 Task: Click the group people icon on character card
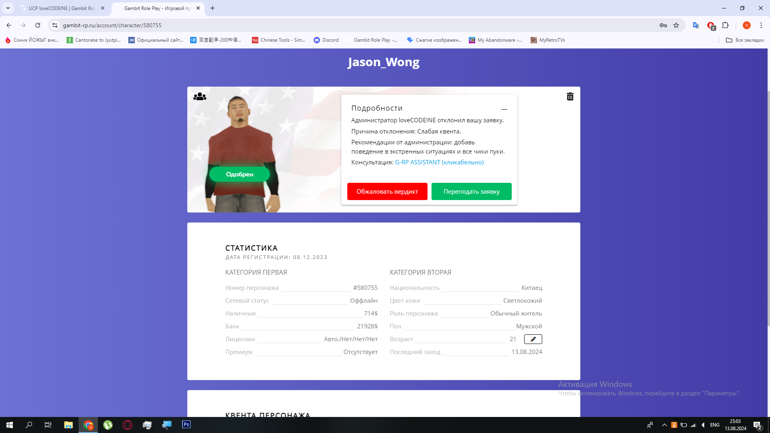tap(200, 97)
